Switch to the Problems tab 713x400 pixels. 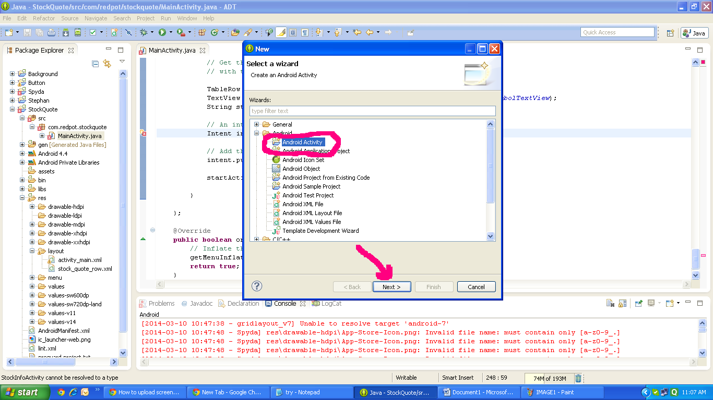(157, 303)
